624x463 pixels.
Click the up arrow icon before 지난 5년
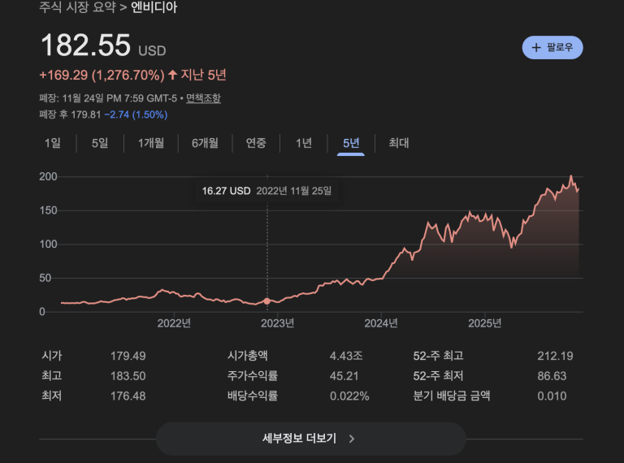[x=172, y=75]
